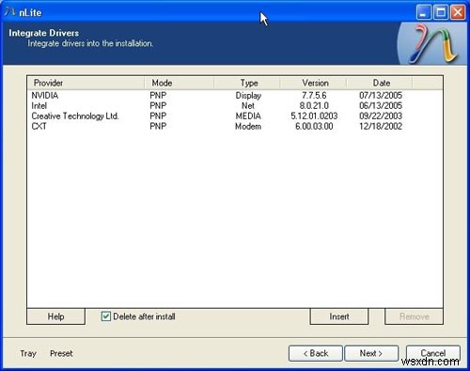The width and height of the screenshot is (470, 371).
Task: Open the Tray option
Action: (x=28, y=353)
